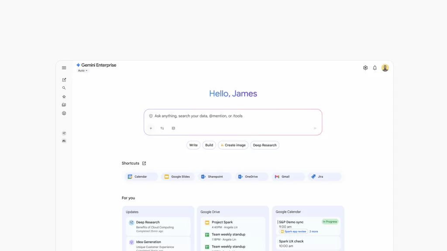The height and width of the screenshot is (251, 447).
Task: Open the external link icon beside Shortcuts
Action: pyautogui.click(x=144, y=163)
